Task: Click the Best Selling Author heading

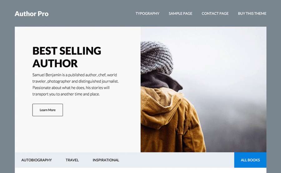Action: coord(67,57)
